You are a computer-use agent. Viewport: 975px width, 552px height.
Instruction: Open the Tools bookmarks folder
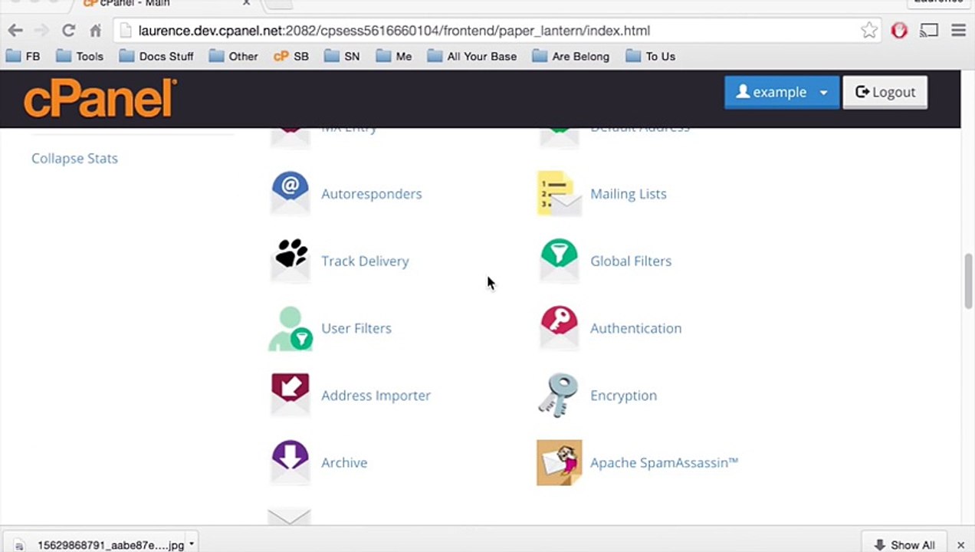[x=80, y=56]
